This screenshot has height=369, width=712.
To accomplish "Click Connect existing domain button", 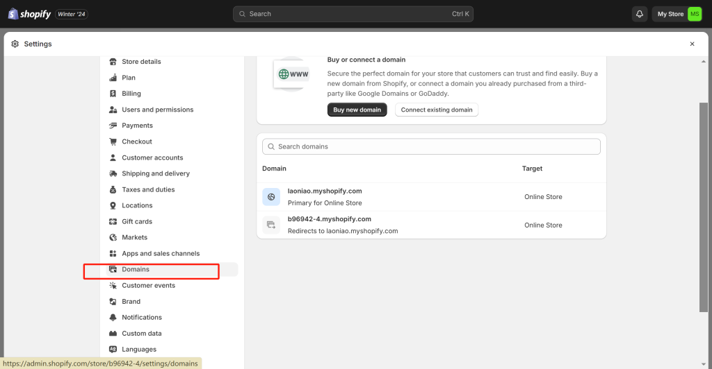I will pyautogui.click(x=437, y=110).
